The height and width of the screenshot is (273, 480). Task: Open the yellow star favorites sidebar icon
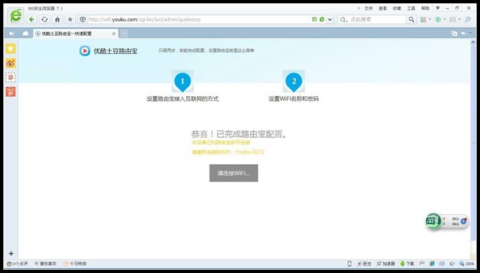coord(11,49)
